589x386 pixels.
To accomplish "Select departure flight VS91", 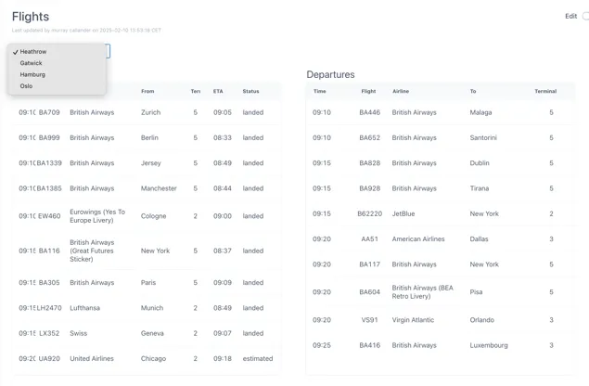I will (369, 320).
